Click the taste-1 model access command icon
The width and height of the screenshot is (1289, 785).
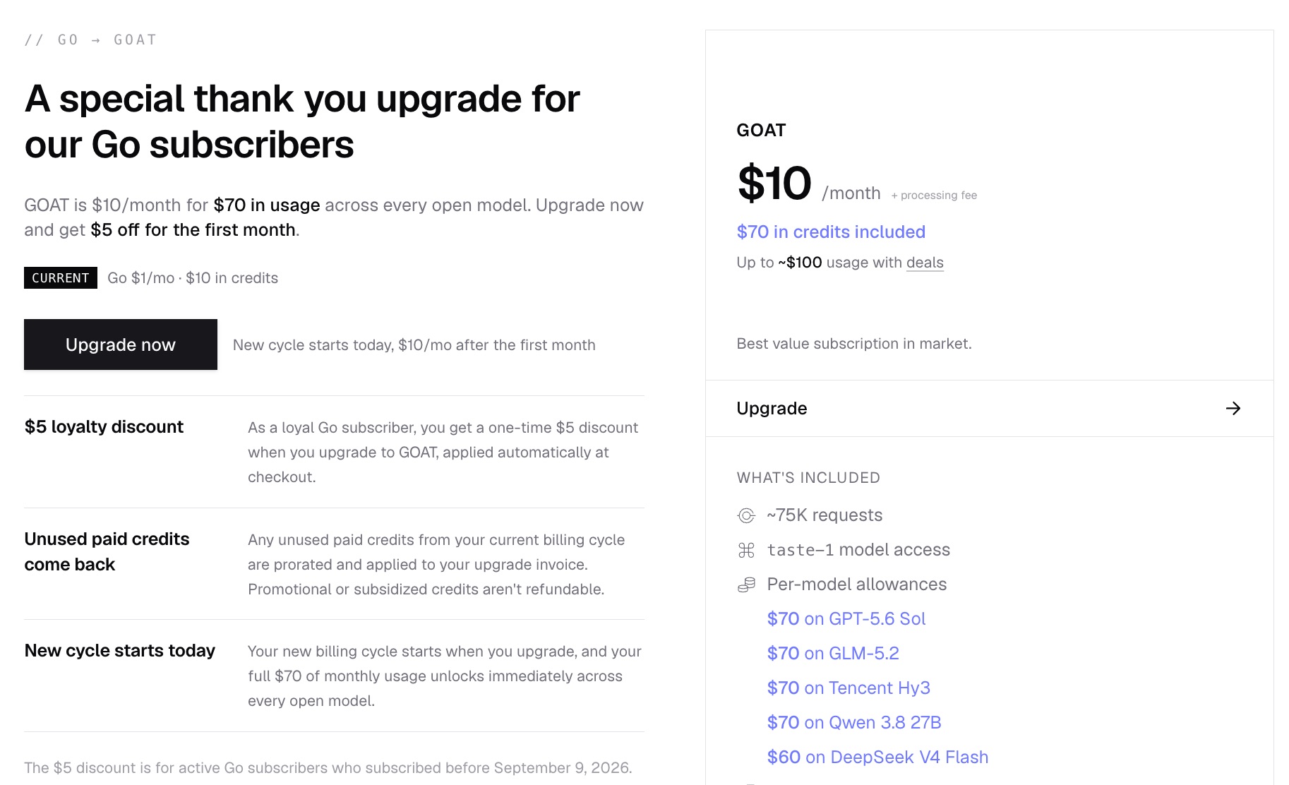click(x=746, y=550)
